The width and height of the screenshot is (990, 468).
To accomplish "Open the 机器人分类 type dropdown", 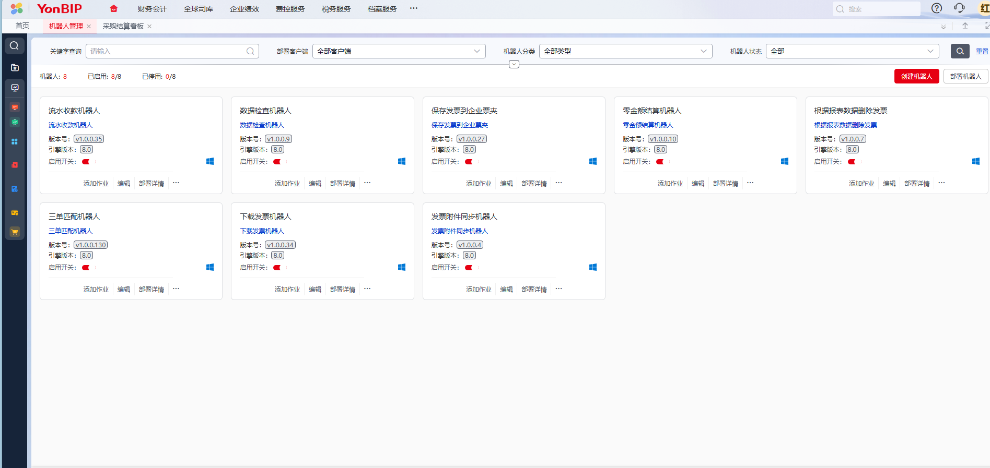I will 625,51.
